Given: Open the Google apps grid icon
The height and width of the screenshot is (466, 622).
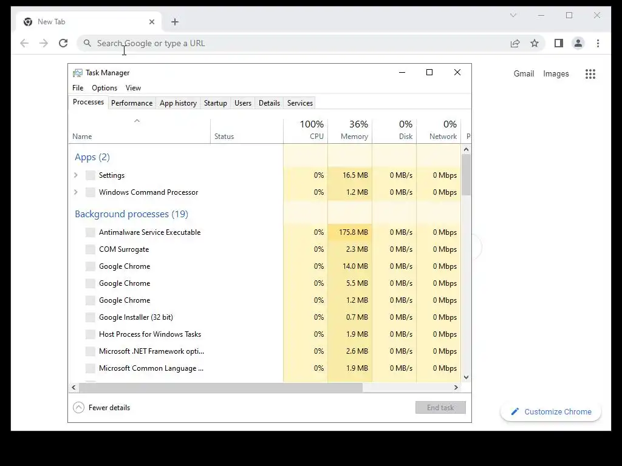Looking at the screenshot, I should tap(590, 73).
